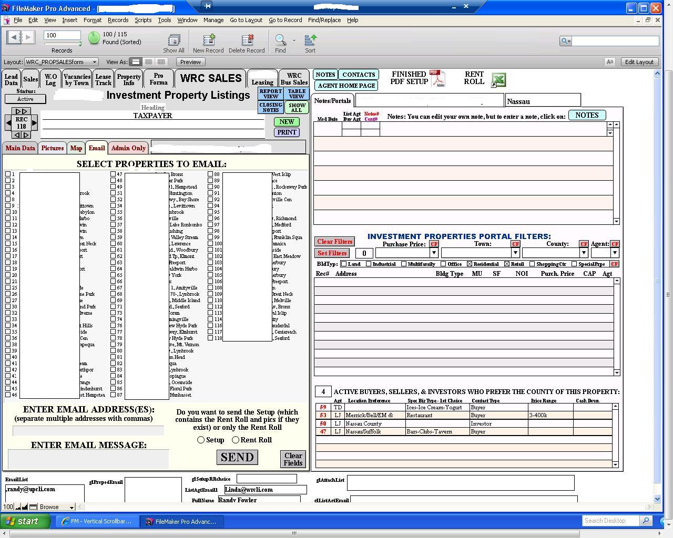
Task: Switch to the Main Data tab
Action: [x=20, y=148]
